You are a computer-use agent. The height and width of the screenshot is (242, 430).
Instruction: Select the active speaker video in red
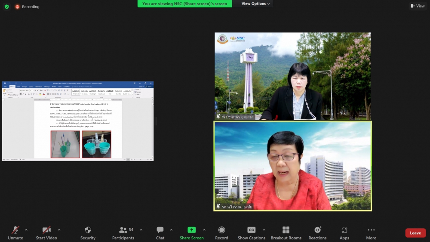pos(292,166)
